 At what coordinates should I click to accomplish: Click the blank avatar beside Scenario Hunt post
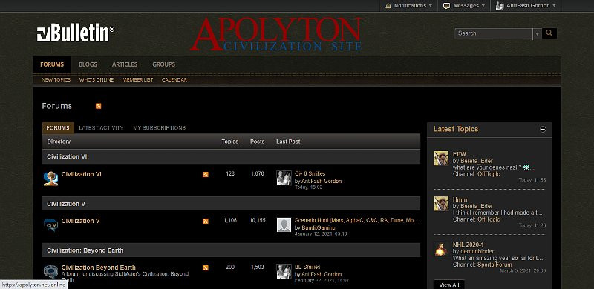coord(284,225)
